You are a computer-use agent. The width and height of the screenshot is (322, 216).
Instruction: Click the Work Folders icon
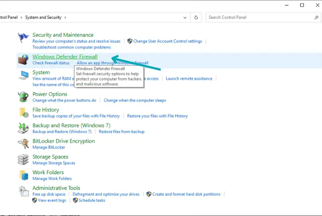(24, 175)
